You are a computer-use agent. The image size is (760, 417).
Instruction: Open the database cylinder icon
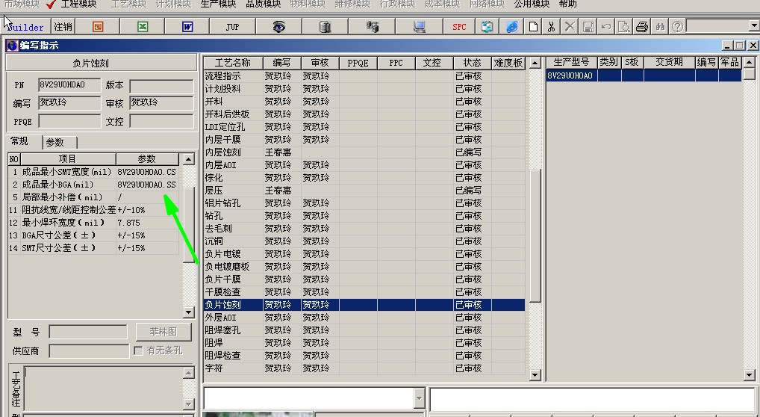tap(325, 27)
